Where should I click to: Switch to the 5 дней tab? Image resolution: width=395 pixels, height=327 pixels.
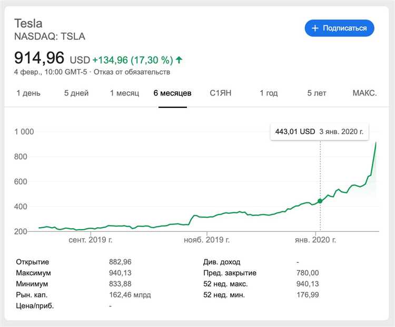click(76, 93)
